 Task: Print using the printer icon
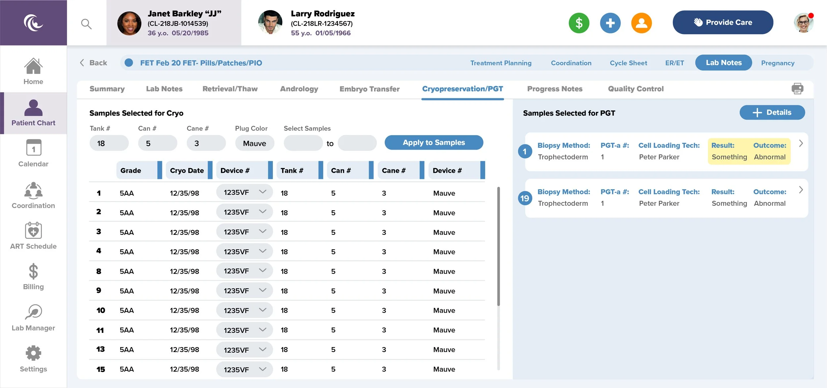pyautogui.click(x=797, y=88)
